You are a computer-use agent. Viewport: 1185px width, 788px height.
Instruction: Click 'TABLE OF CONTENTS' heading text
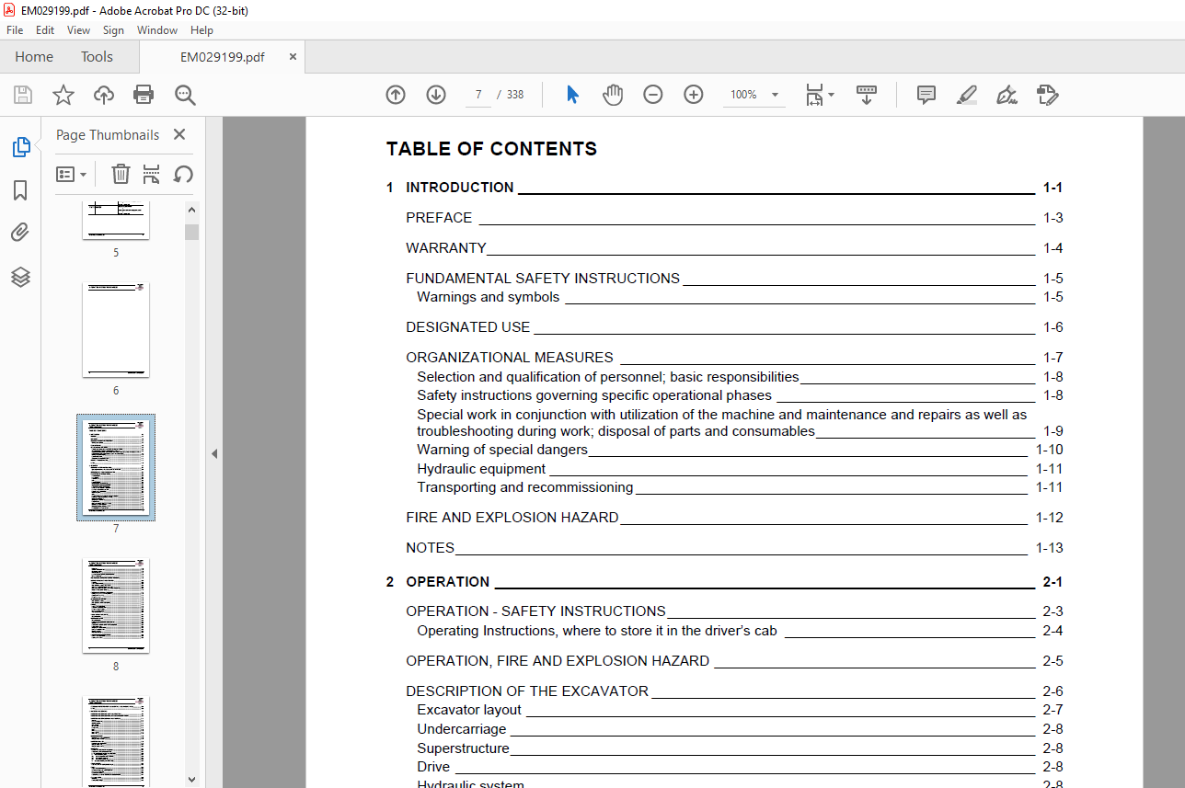tap(491, 149)
